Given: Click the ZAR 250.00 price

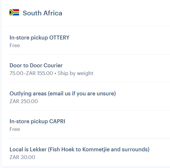Looking at the screenshot, I should click(24, 101).
